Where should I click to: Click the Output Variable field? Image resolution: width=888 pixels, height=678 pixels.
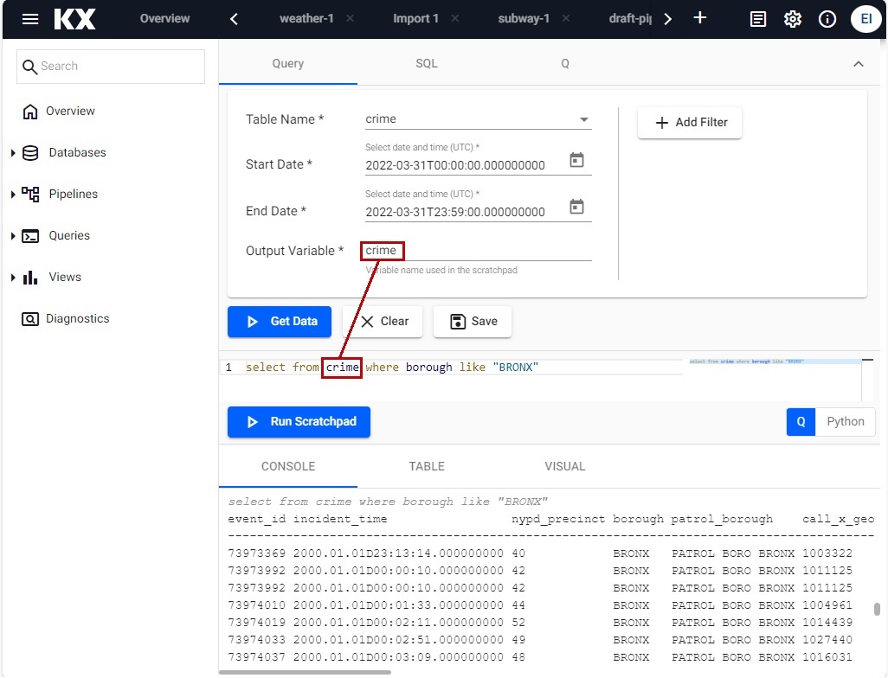pyautogui.click(x=478, y=251)
